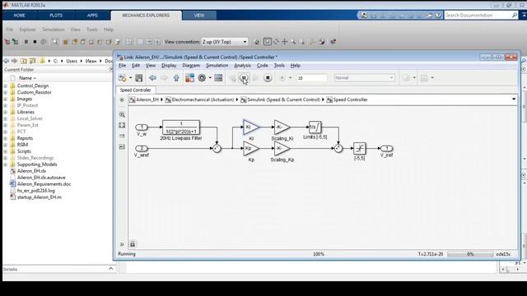This screenshot has height=296, width=527.
Task: Click the zoom icon in Mechanics Explorer toolbar
Action: 293,42
